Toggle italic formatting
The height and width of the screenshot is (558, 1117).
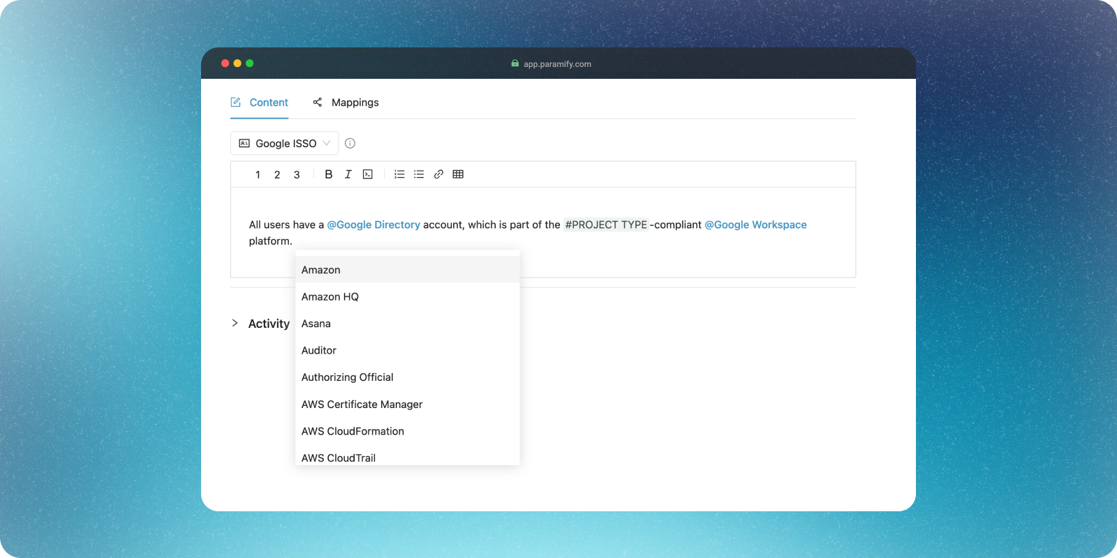(348, 174)
